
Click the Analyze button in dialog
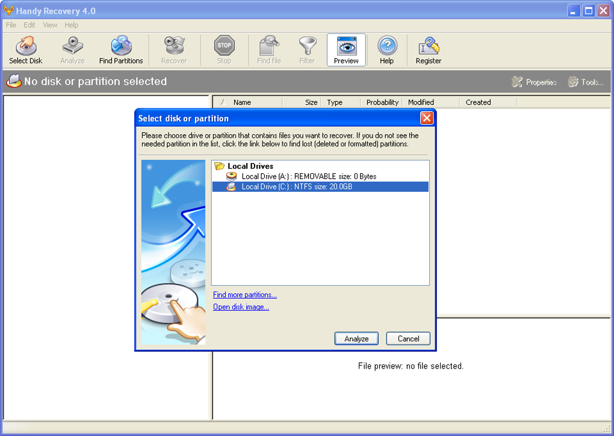[356, 339]
